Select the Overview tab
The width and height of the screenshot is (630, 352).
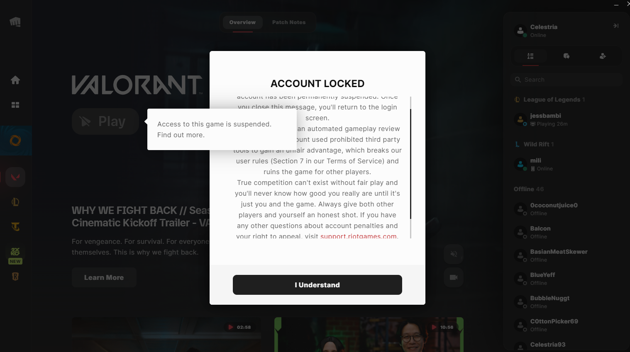(x=242, y=22)
